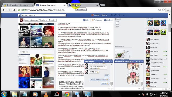This screenshot has width=172, height=97.
Task: Open Karan Agrawal friend thumbnail
Action: click(x=36, y=42)
